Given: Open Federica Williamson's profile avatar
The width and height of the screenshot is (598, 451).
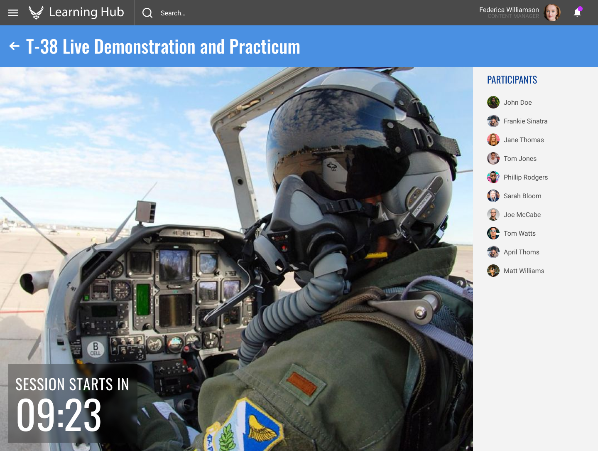Looking at the screenshot, I should [x=552, y=12].
